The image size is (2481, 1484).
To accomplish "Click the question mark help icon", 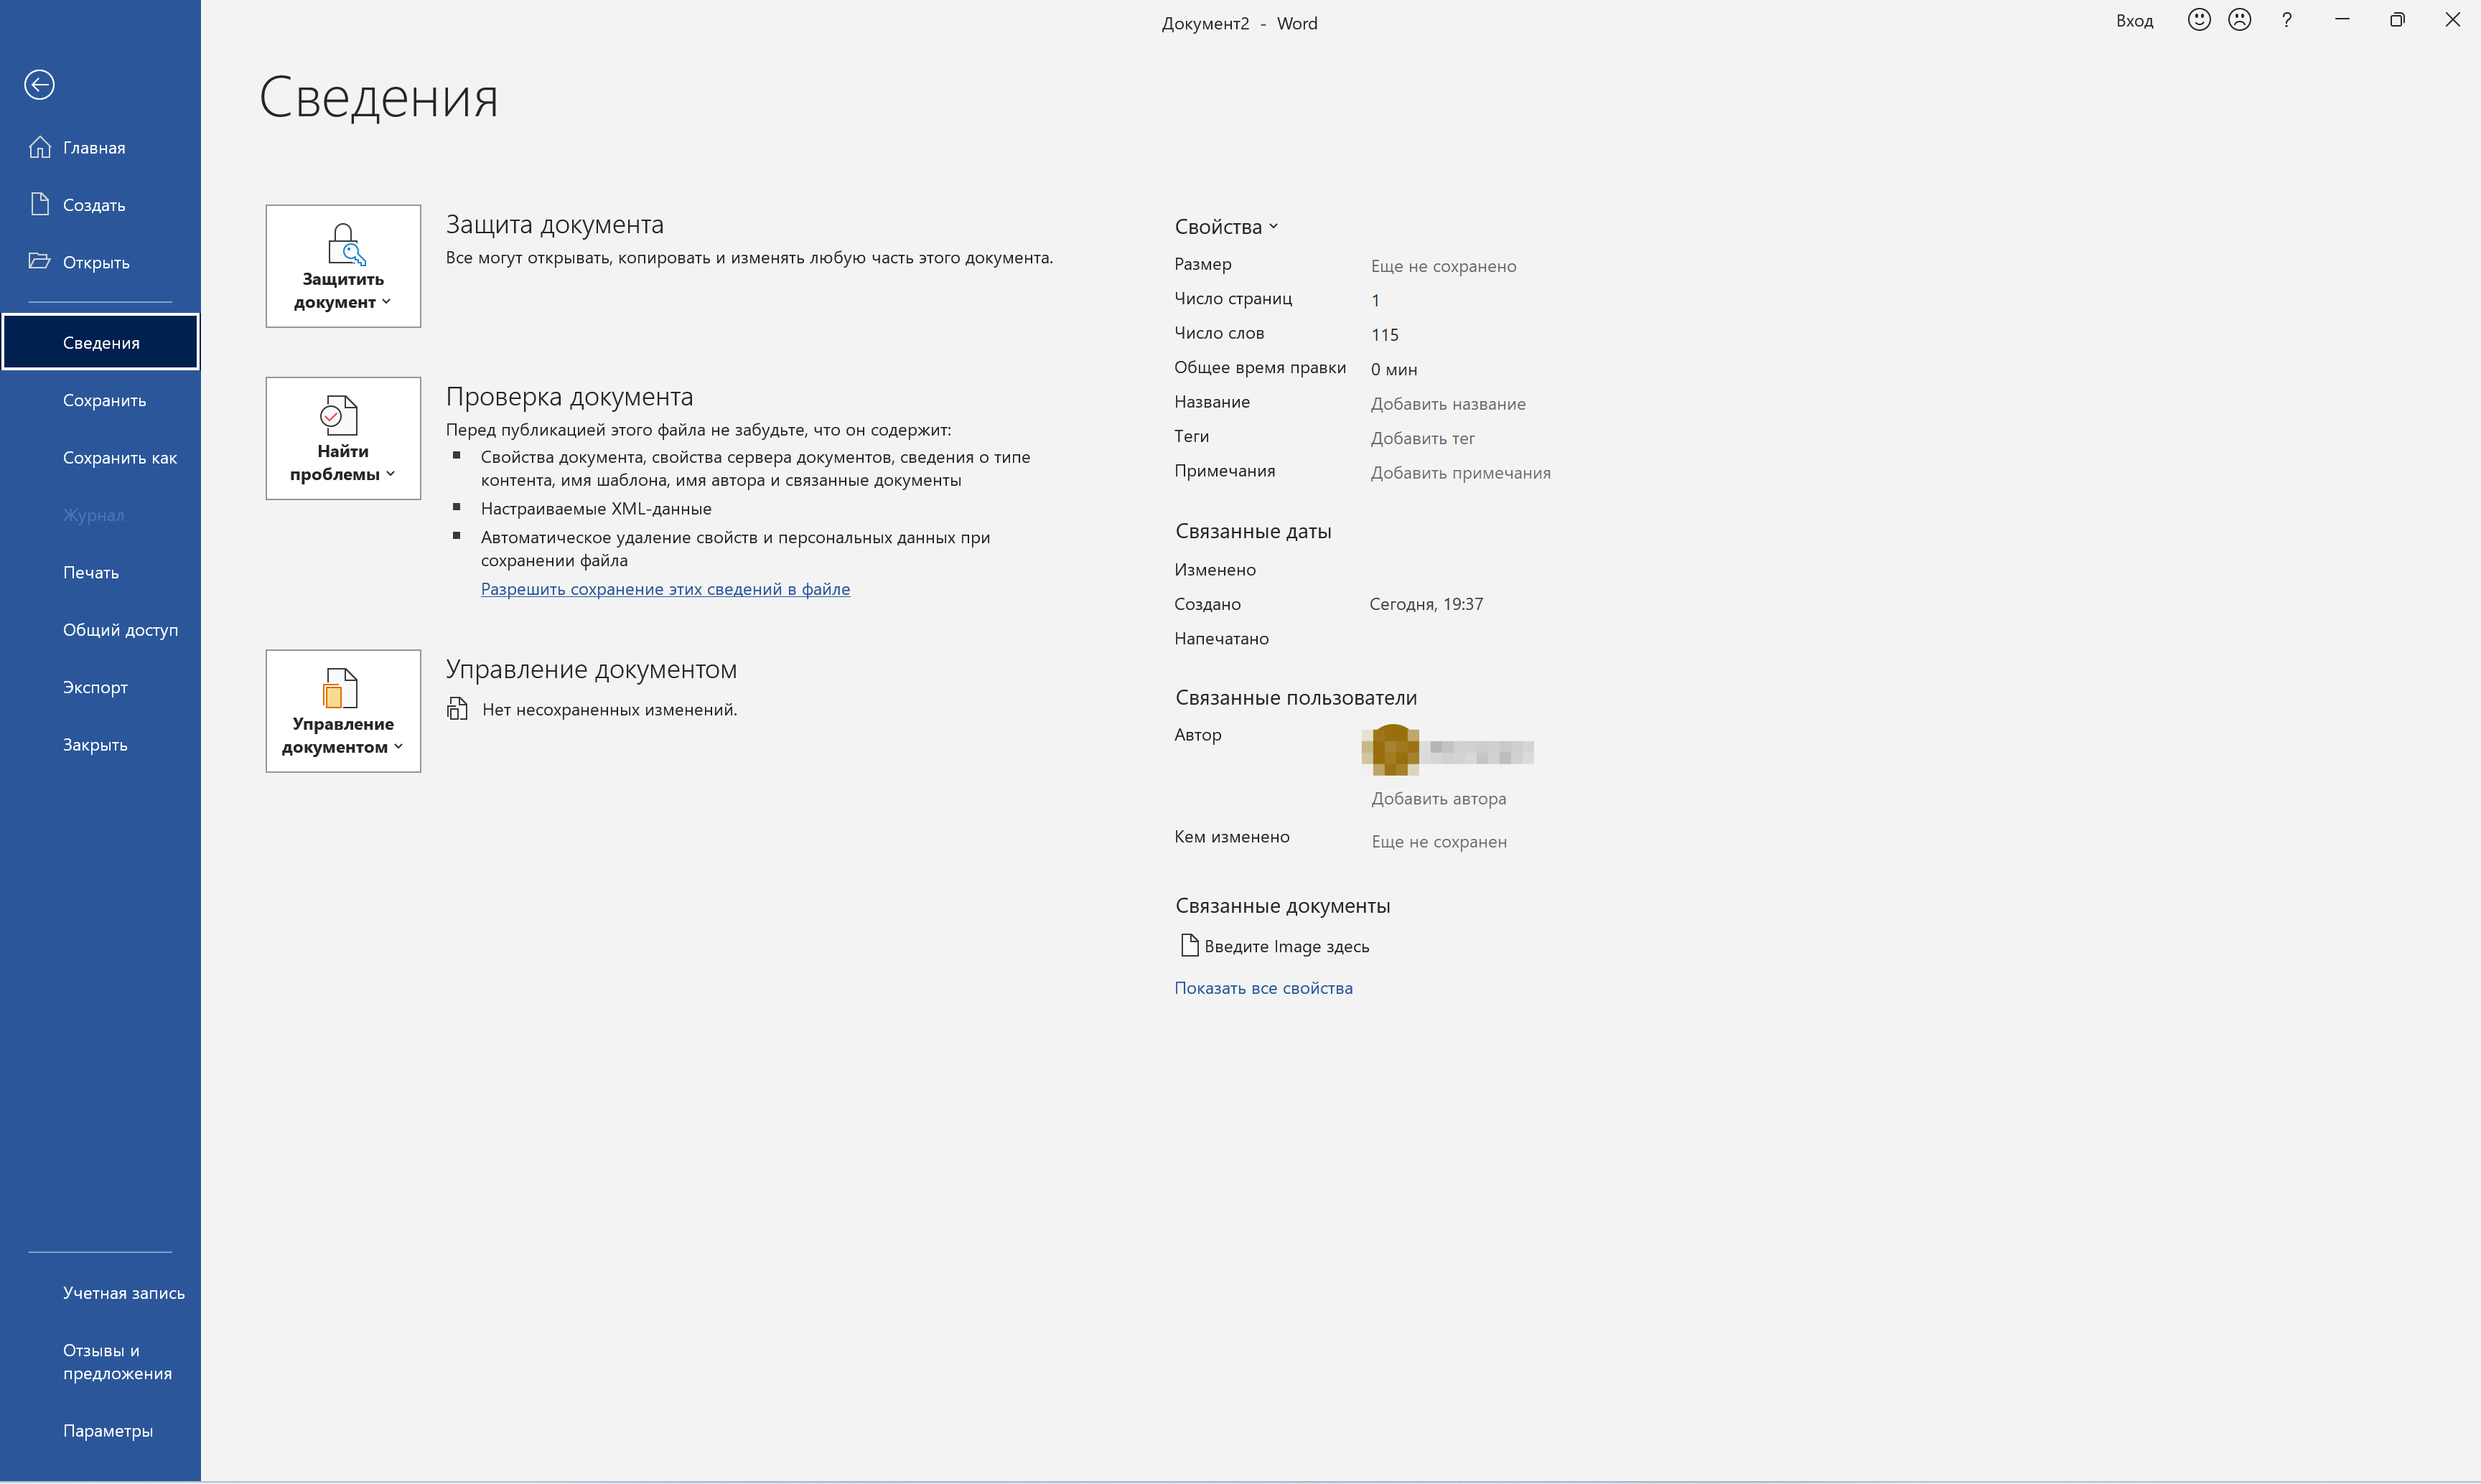I will tap(2286, 20).
